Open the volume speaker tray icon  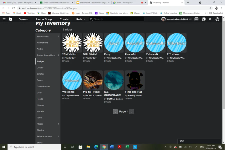[x=190, y=147]
